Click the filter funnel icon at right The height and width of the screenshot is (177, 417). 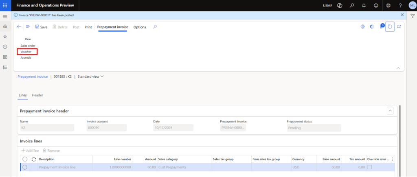point(412,15)
